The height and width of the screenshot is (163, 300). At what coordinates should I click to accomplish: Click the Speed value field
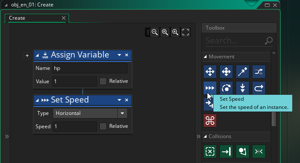point(75,127)
